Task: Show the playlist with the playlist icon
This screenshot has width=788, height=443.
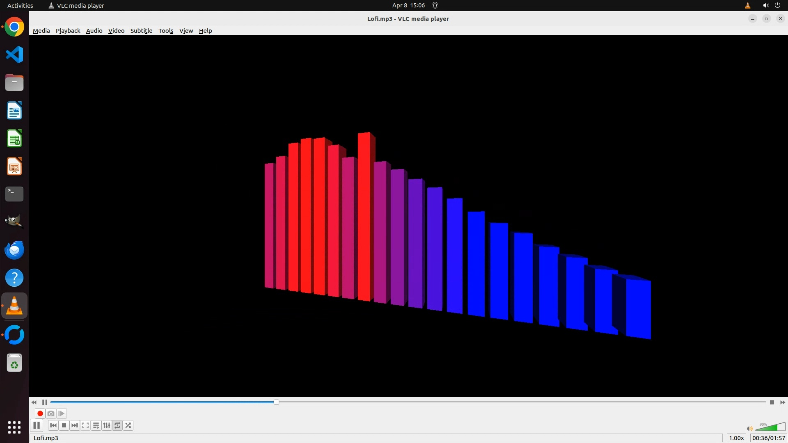Action: (x=96, y=425)
